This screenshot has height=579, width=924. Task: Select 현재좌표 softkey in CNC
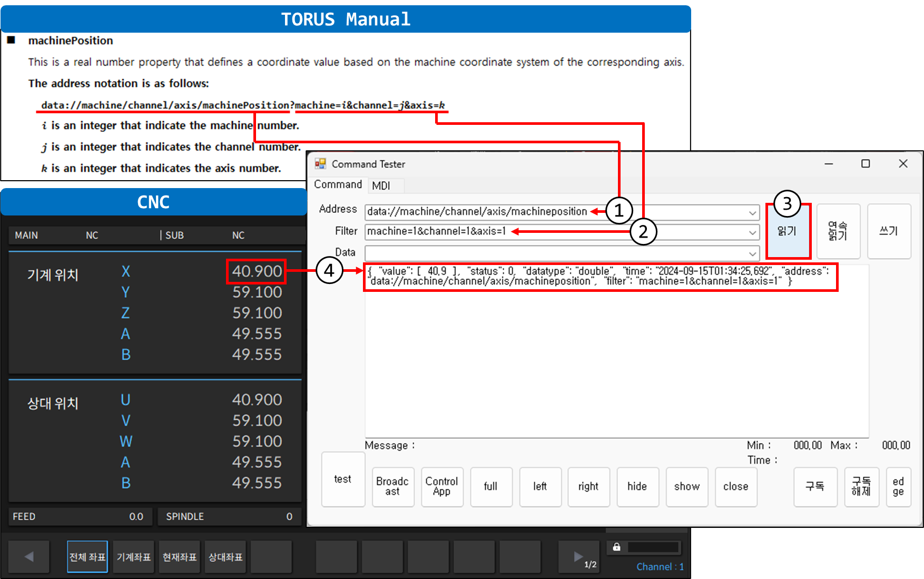coord(180,556)
